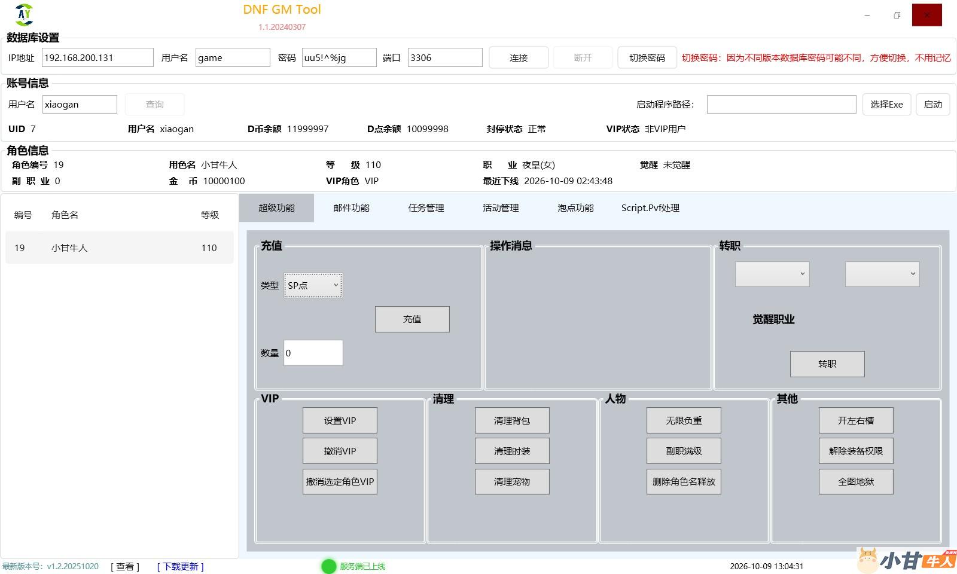Image resolution: width=957 pixels, height=574 pixels.
Task: Focus the 密码 password field
Action: pos(339,57)
